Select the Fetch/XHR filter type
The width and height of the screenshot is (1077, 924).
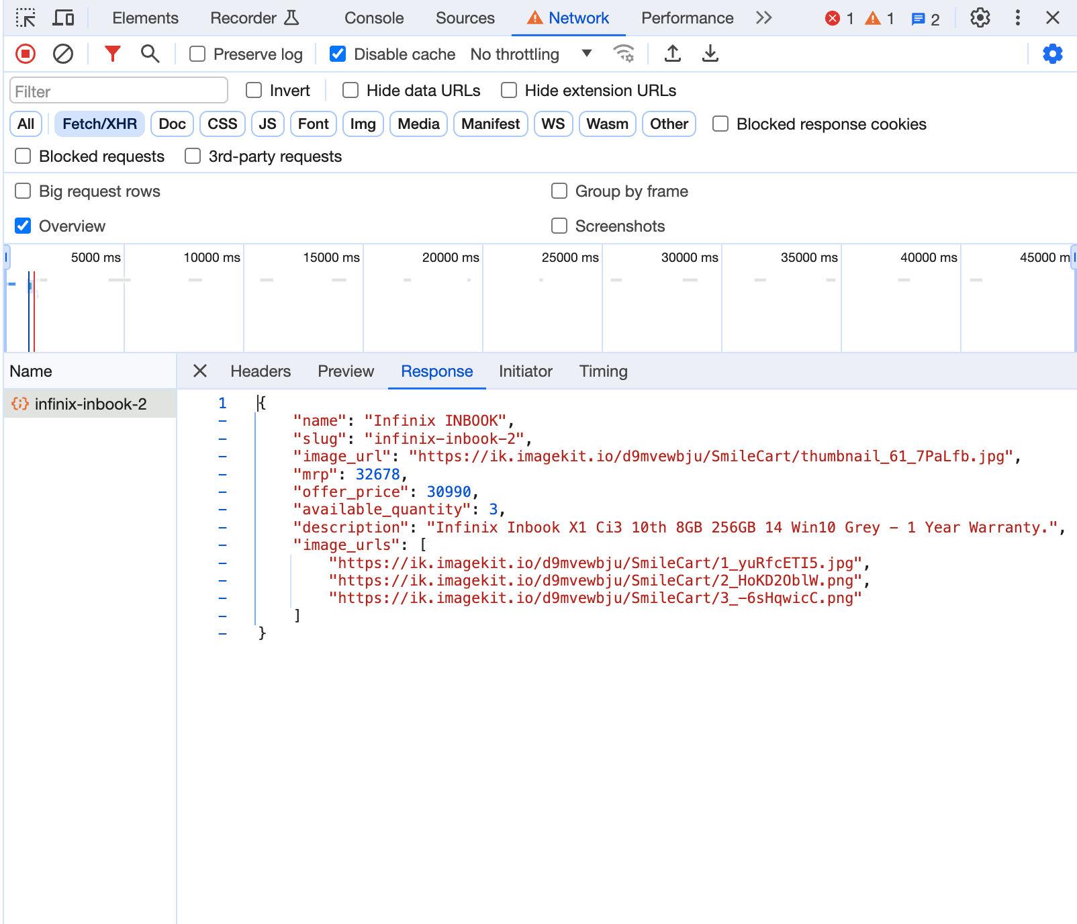point(99,124)
